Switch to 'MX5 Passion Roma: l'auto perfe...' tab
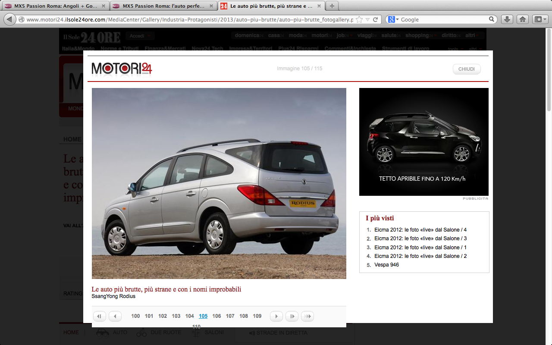 163,6
